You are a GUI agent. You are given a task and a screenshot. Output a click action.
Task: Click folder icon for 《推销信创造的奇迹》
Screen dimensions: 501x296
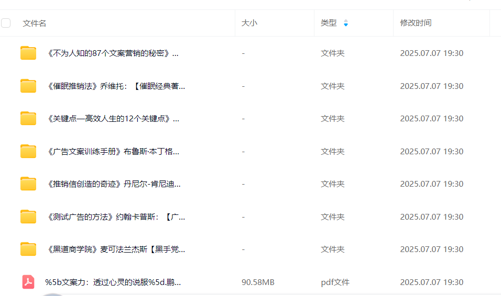[x=28, y=184]
